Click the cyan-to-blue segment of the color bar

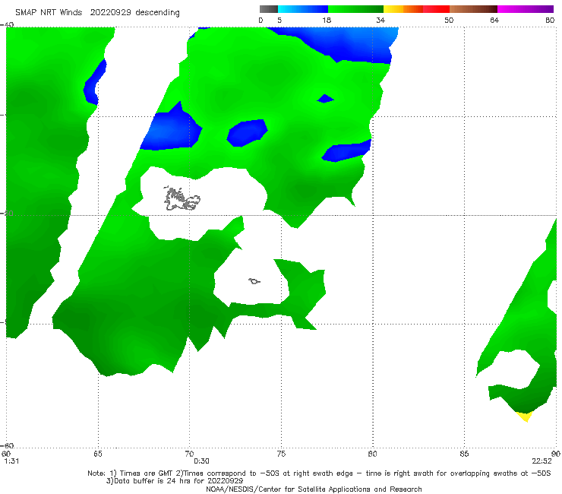pyautogui.click(x=303, y=9)
